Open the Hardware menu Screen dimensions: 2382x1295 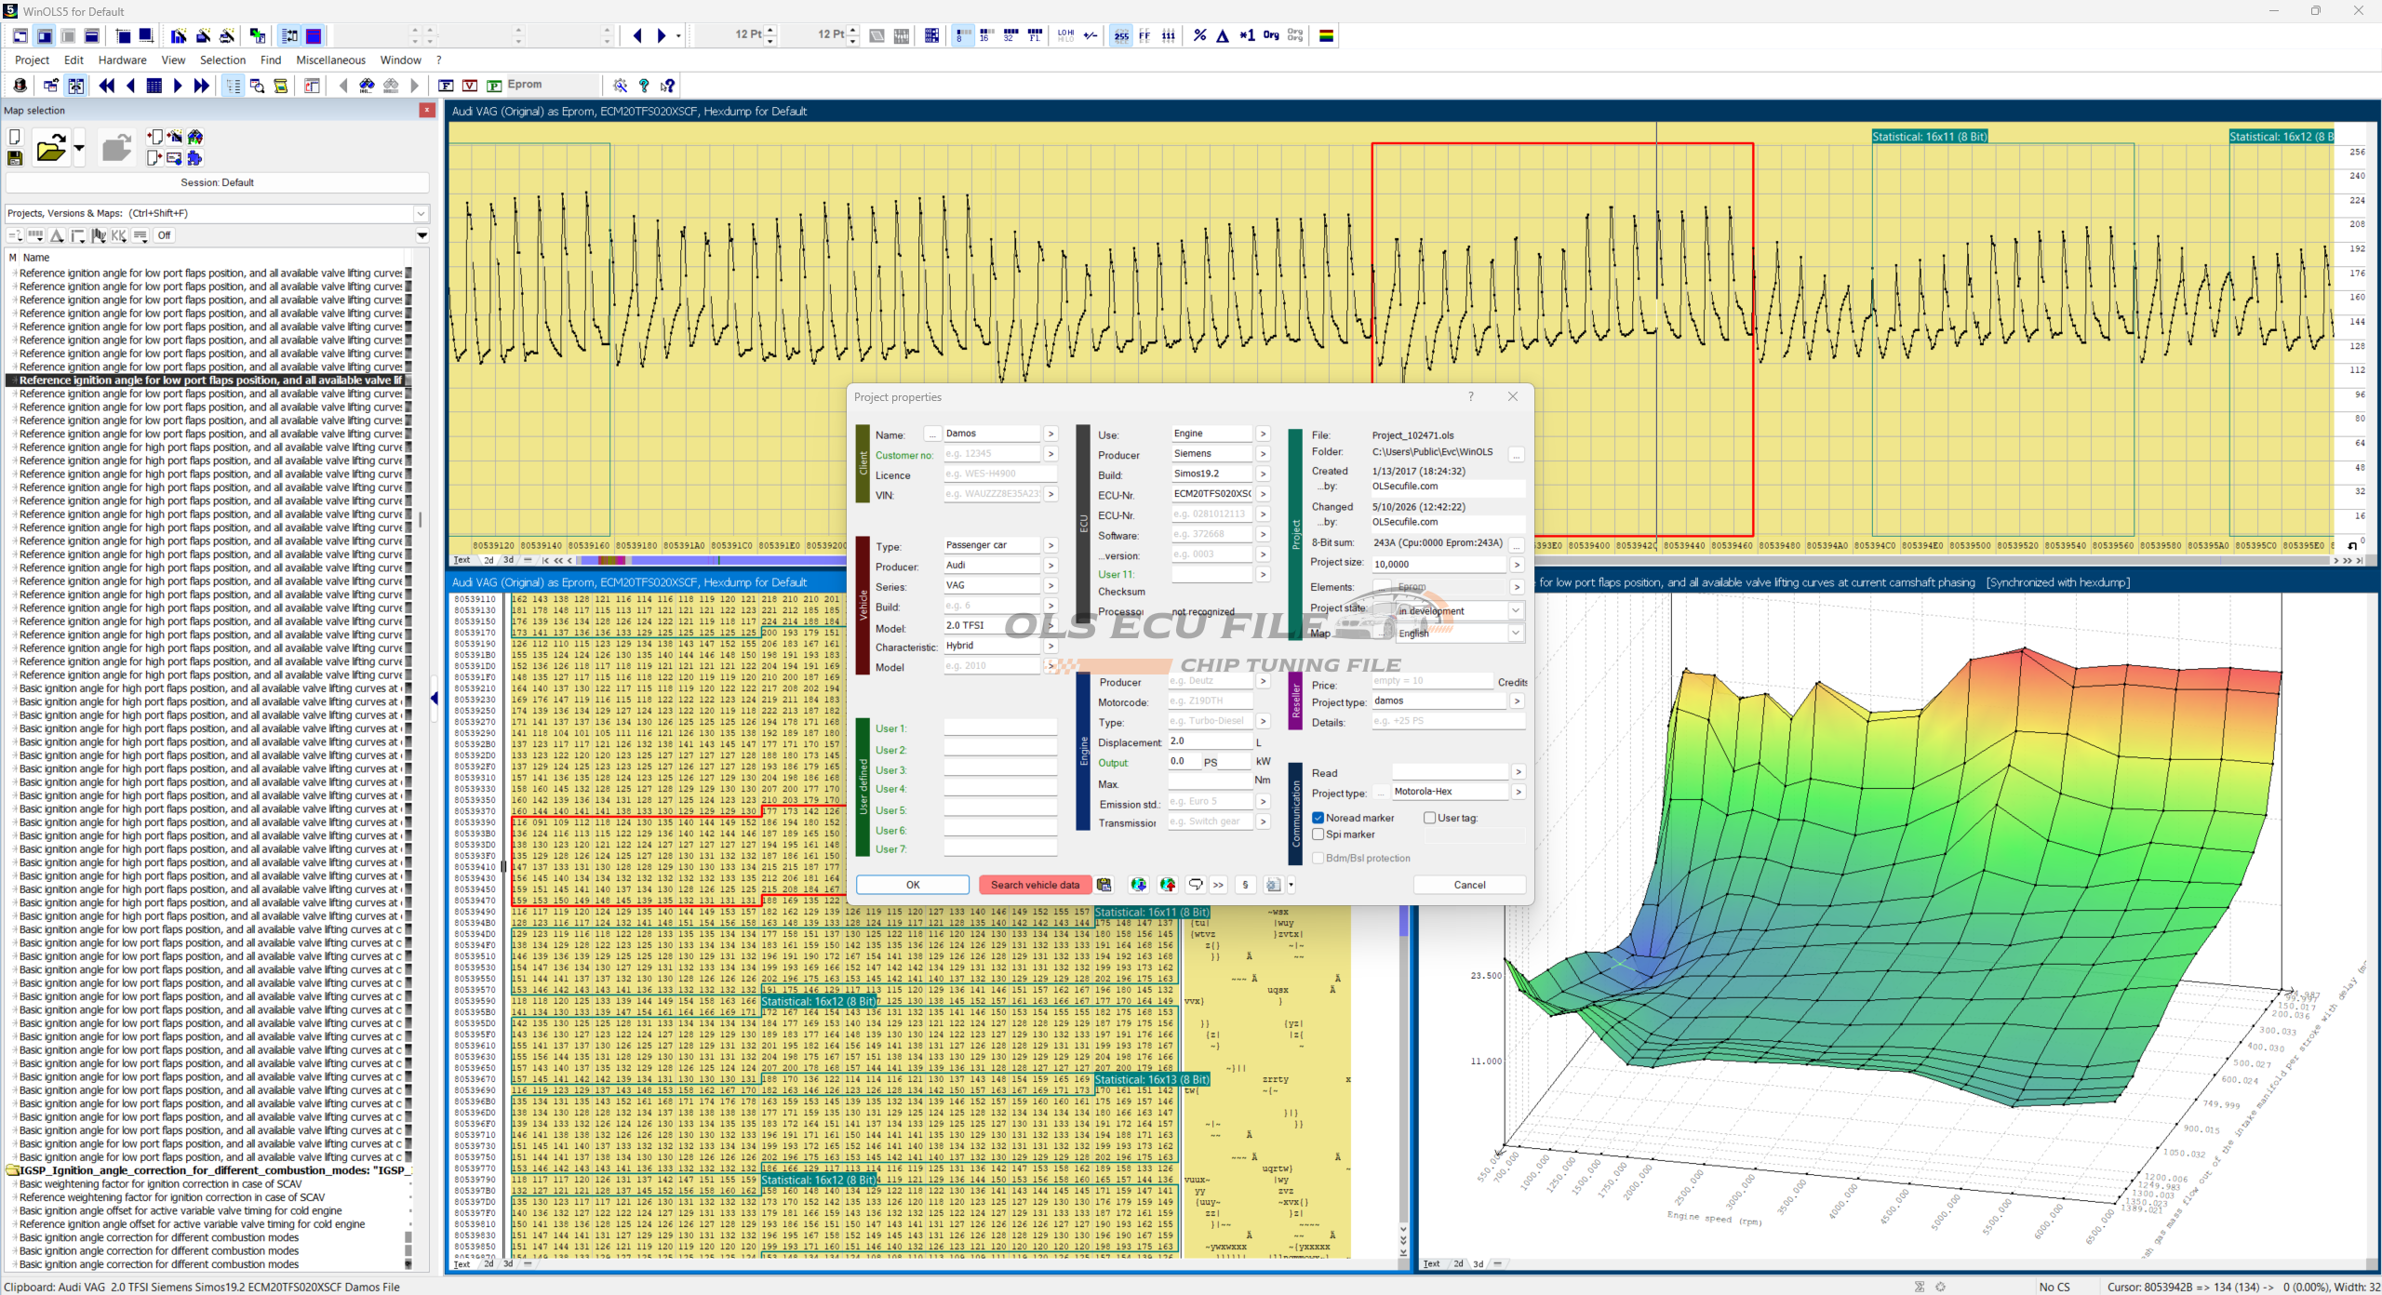[x=123, y=60]
